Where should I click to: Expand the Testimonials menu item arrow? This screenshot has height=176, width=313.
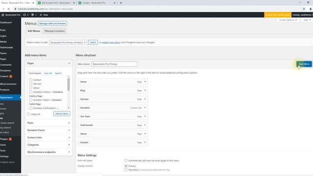(x=145, y=125)
